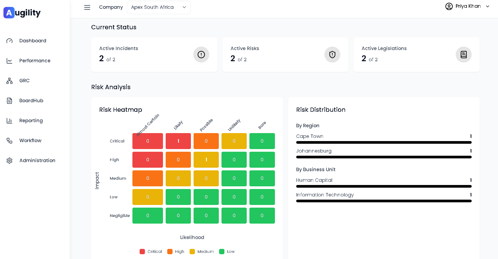Click the Augility logo
Viewport: 498px width, 259px height.
[x=22, y=13]
